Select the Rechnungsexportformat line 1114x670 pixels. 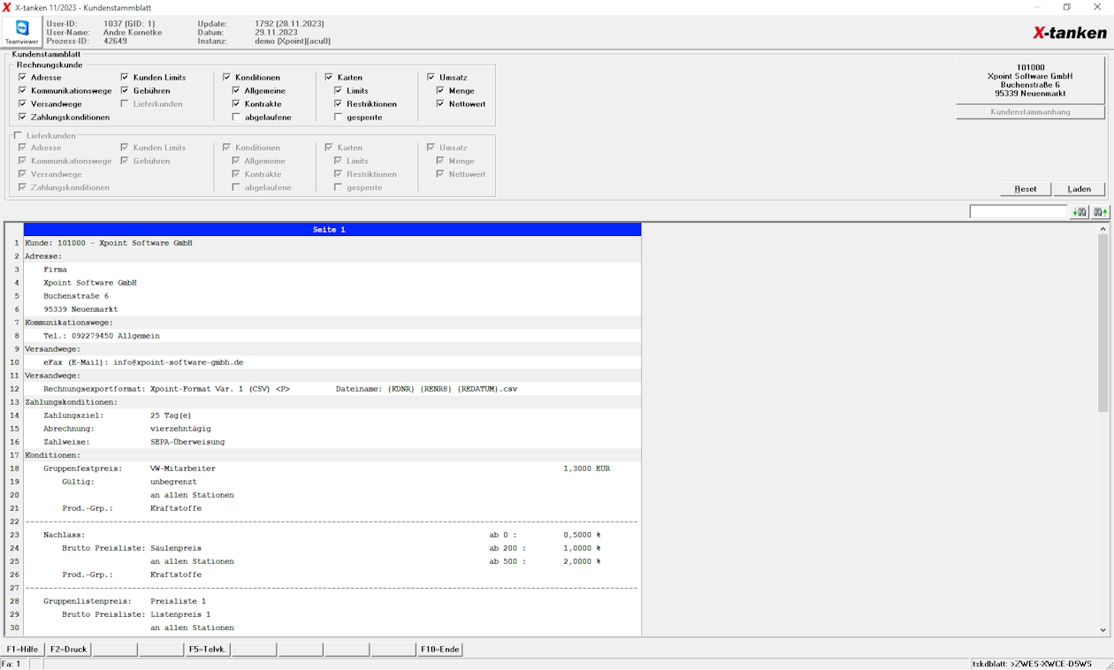click(x=332, y=389)
